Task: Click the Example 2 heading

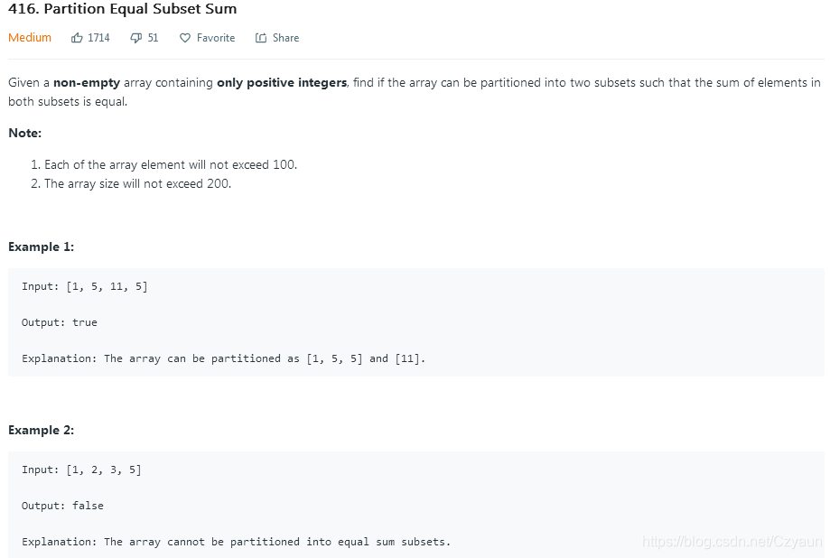Action: [41, 430]
